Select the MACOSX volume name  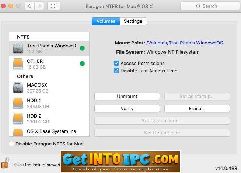(x=37, y=85)
